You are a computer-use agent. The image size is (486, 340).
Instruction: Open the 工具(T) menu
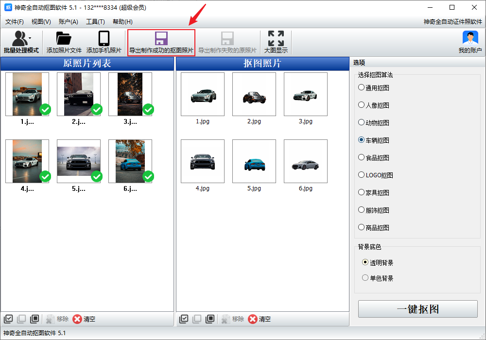(x=95, y=22)
